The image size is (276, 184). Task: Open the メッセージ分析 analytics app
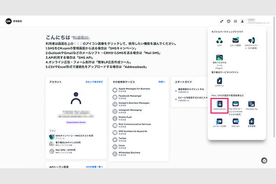click(219, 122)
